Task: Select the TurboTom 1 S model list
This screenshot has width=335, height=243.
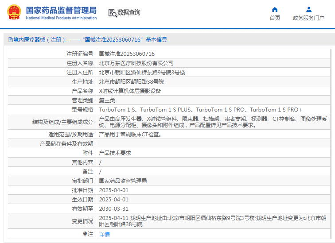Action: 200,110
